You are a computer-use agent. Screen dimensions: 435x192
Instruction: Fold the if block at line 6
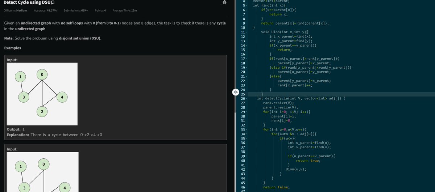click(246, 10)
